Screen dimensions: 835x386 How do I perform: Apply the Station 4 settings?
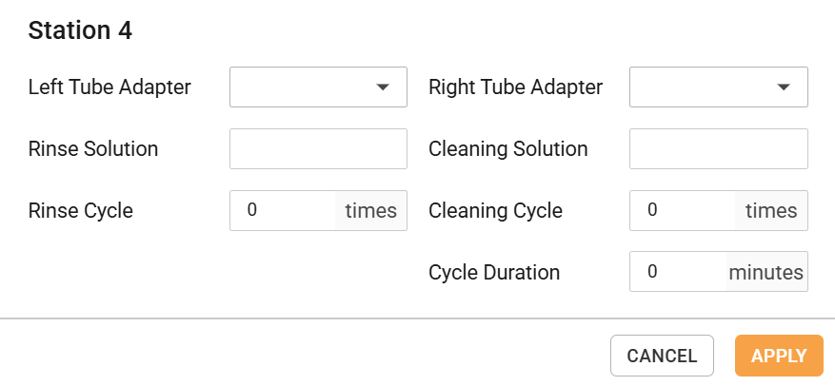779,356
